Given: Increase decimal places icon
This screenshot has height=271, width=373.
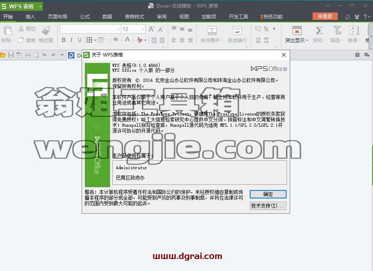Looking at the screenshot, I should 258,40.
